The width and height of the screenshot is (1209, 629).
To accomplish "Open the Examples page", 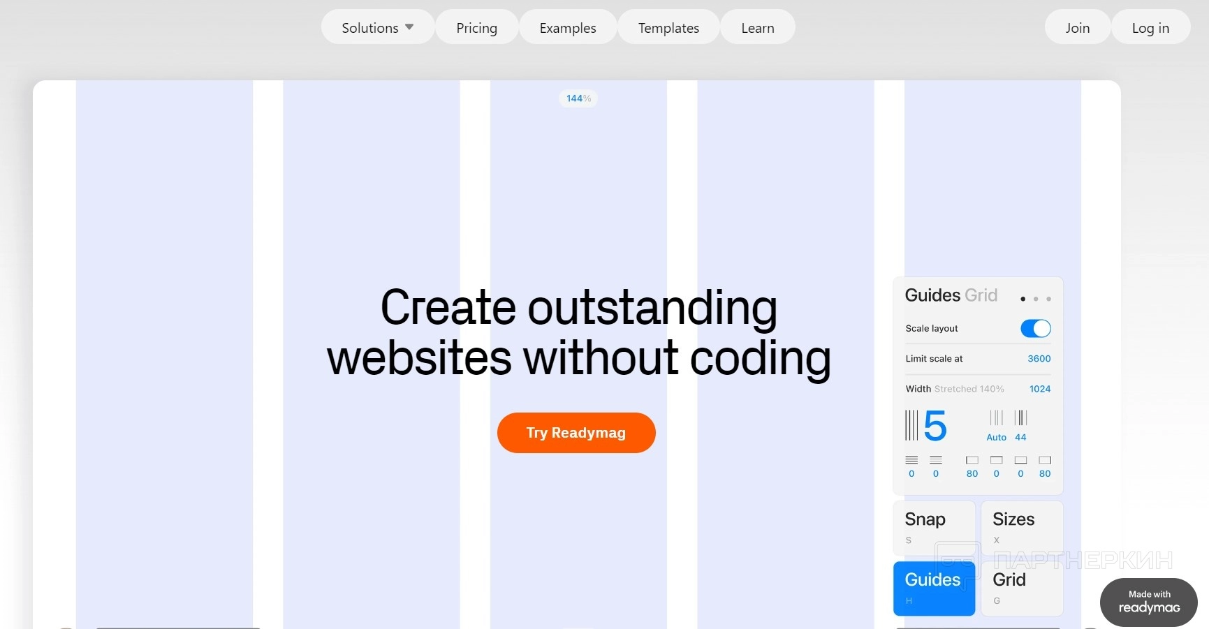I will point(568,27).
